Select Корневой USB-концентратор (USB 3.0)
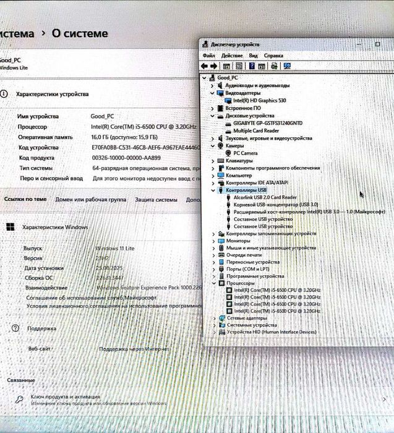 pos(276,205)
